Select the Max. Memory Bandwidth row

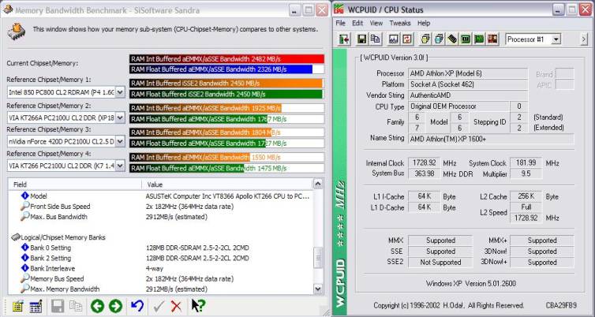pyautogui.click(x=161, y=289)
